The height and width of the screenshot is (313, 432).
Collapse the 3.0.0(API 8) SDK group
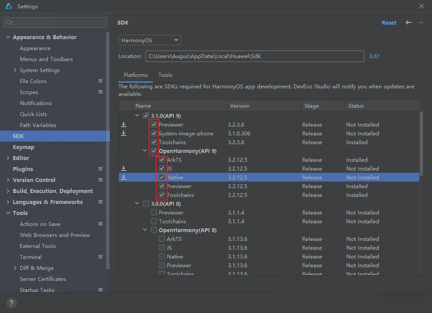(x=137, y=204)
